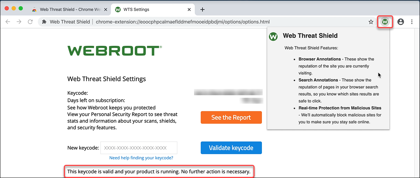Click the address bar URL
Image resolution: width=420 pixels, height=178 pixels.
coord(183,22)
